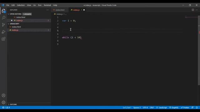Screen dimensions: 200x112
Task: Open the Search view in activity bar
Action: pyautogui.click(x=3, y=18)
